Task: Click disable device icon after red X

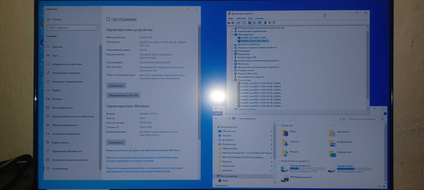Action: (273, 23)
